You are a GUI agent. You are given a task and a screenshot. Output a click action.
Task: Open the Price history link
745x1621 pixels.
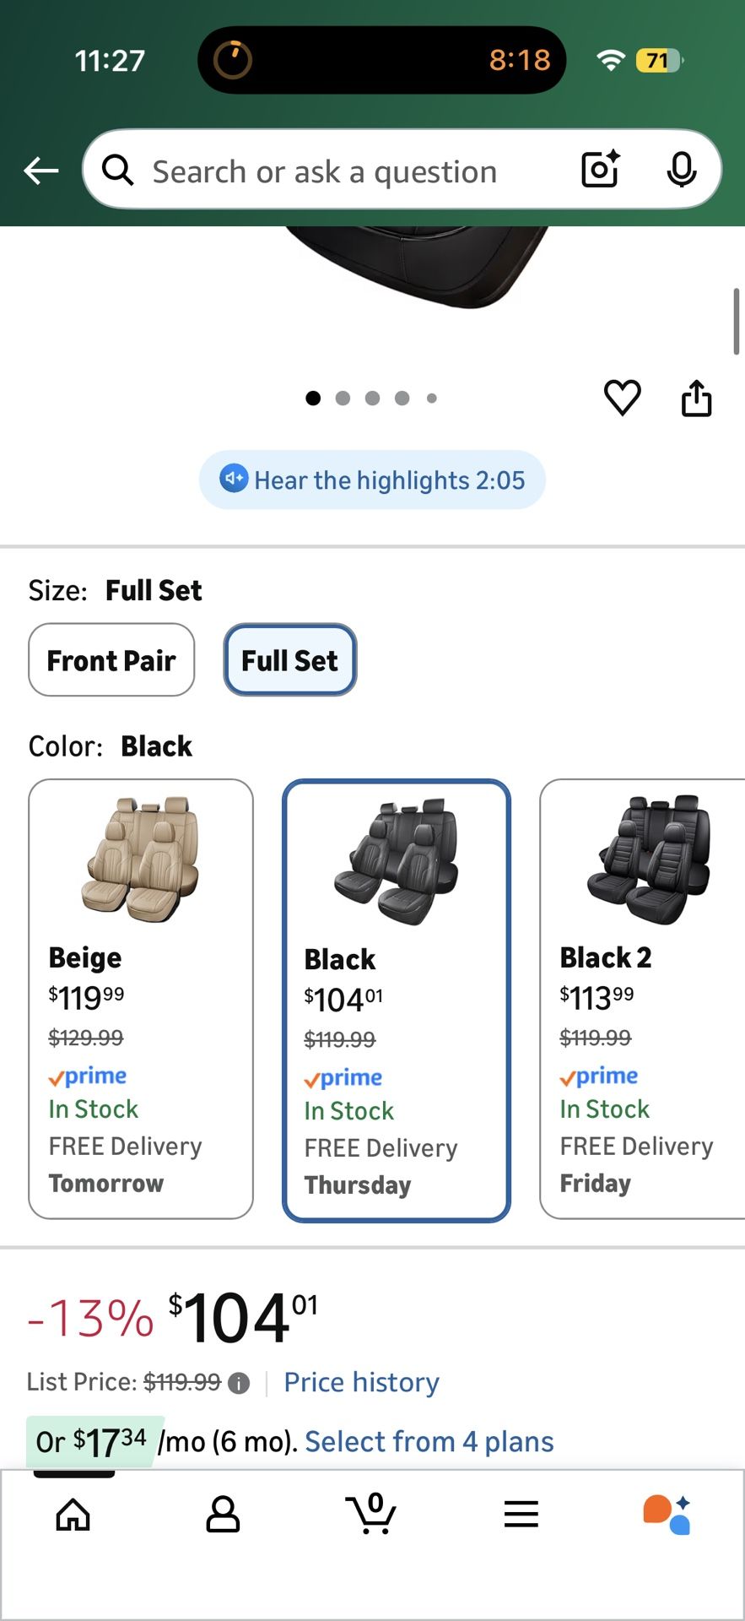point(361,1381)
